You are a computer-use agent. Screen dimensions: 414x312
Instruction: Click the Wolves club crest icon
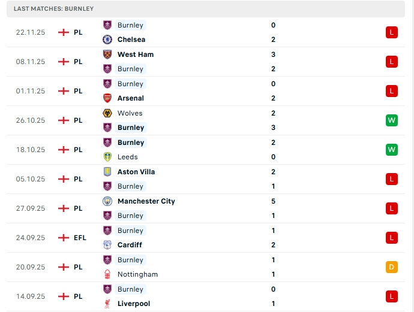coord(107,113)
